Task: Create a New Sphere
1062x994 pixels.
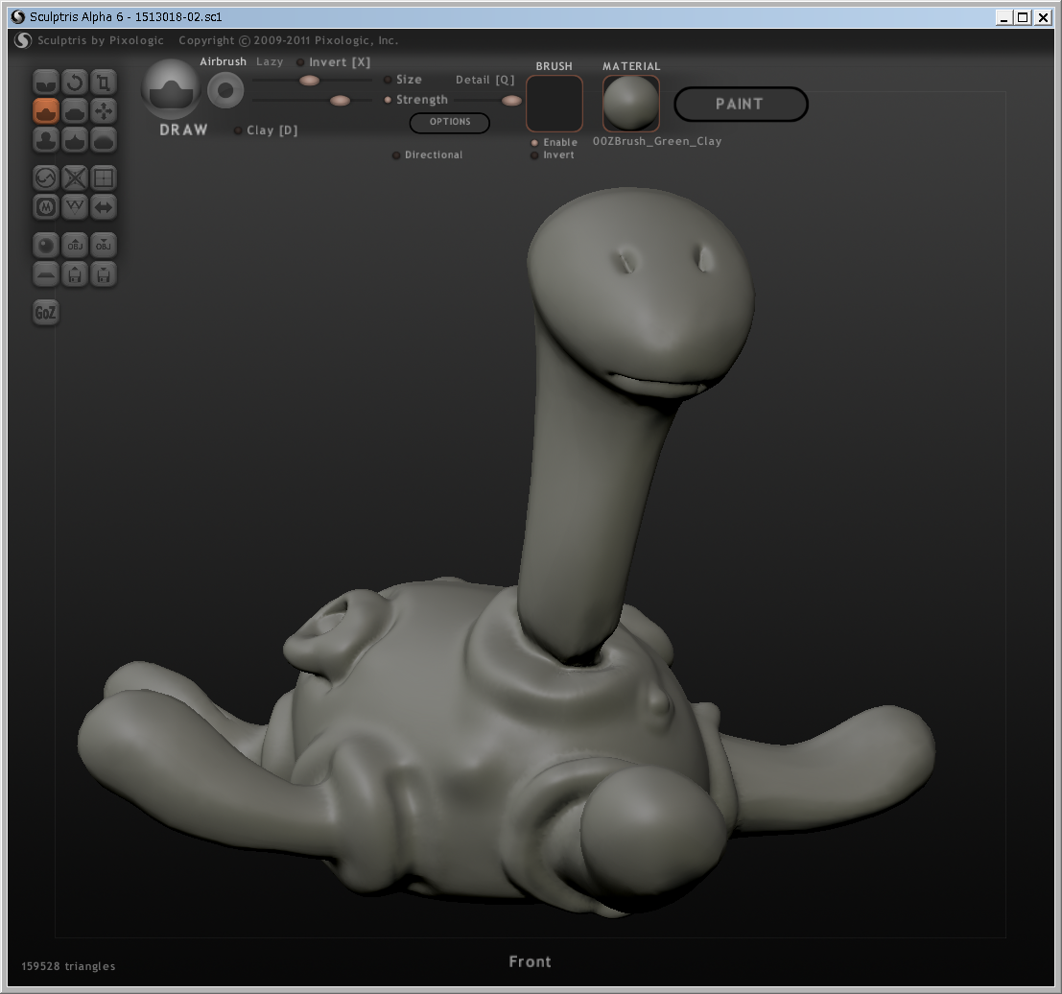Action: pyautogui.click(x=46, y=246)
